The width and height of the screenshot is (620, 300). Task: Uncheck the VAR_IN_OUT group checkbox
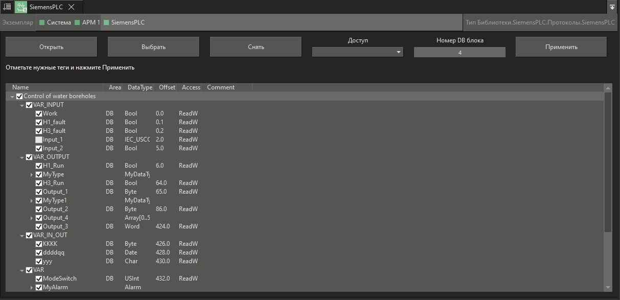[x=29, y=235]
